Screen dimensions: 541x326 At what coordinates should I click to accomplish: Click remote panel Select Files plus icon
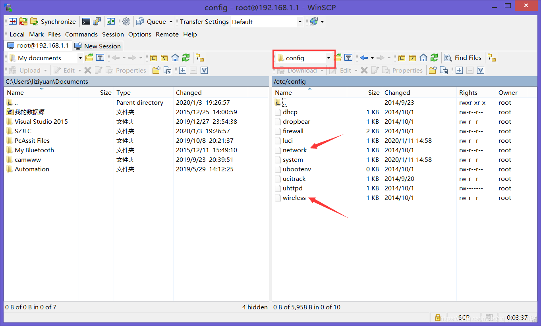(x=459, y=70)
